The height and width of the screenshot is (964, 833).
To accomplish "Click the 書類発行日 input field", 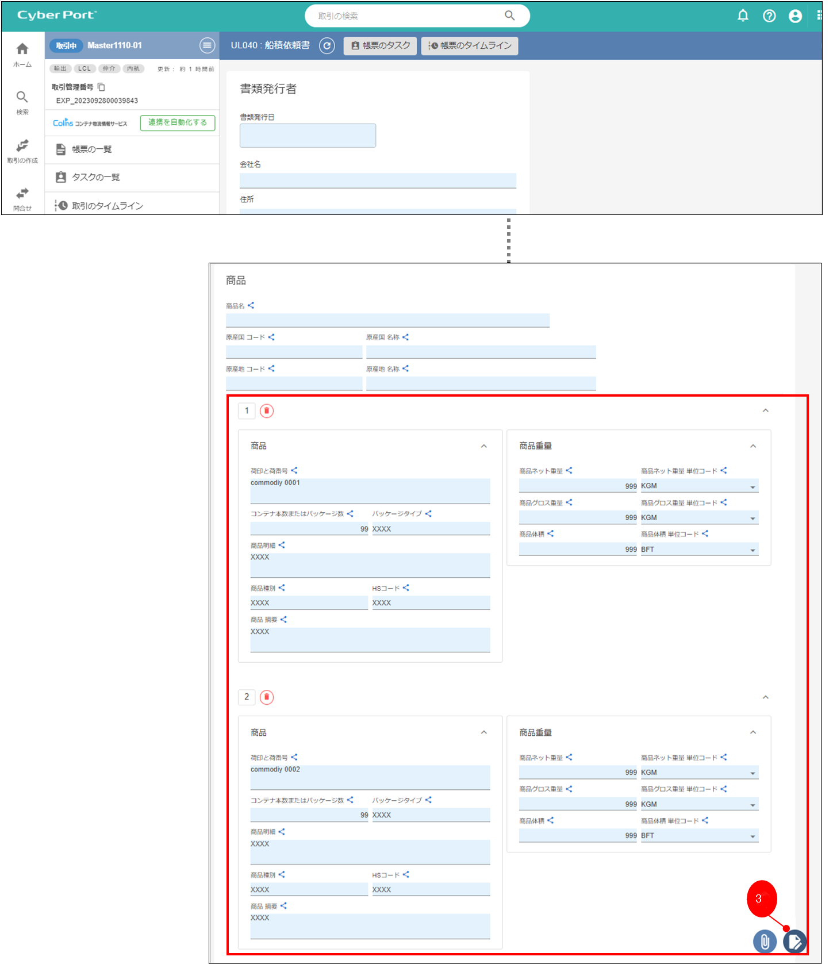I will point(308,136).
